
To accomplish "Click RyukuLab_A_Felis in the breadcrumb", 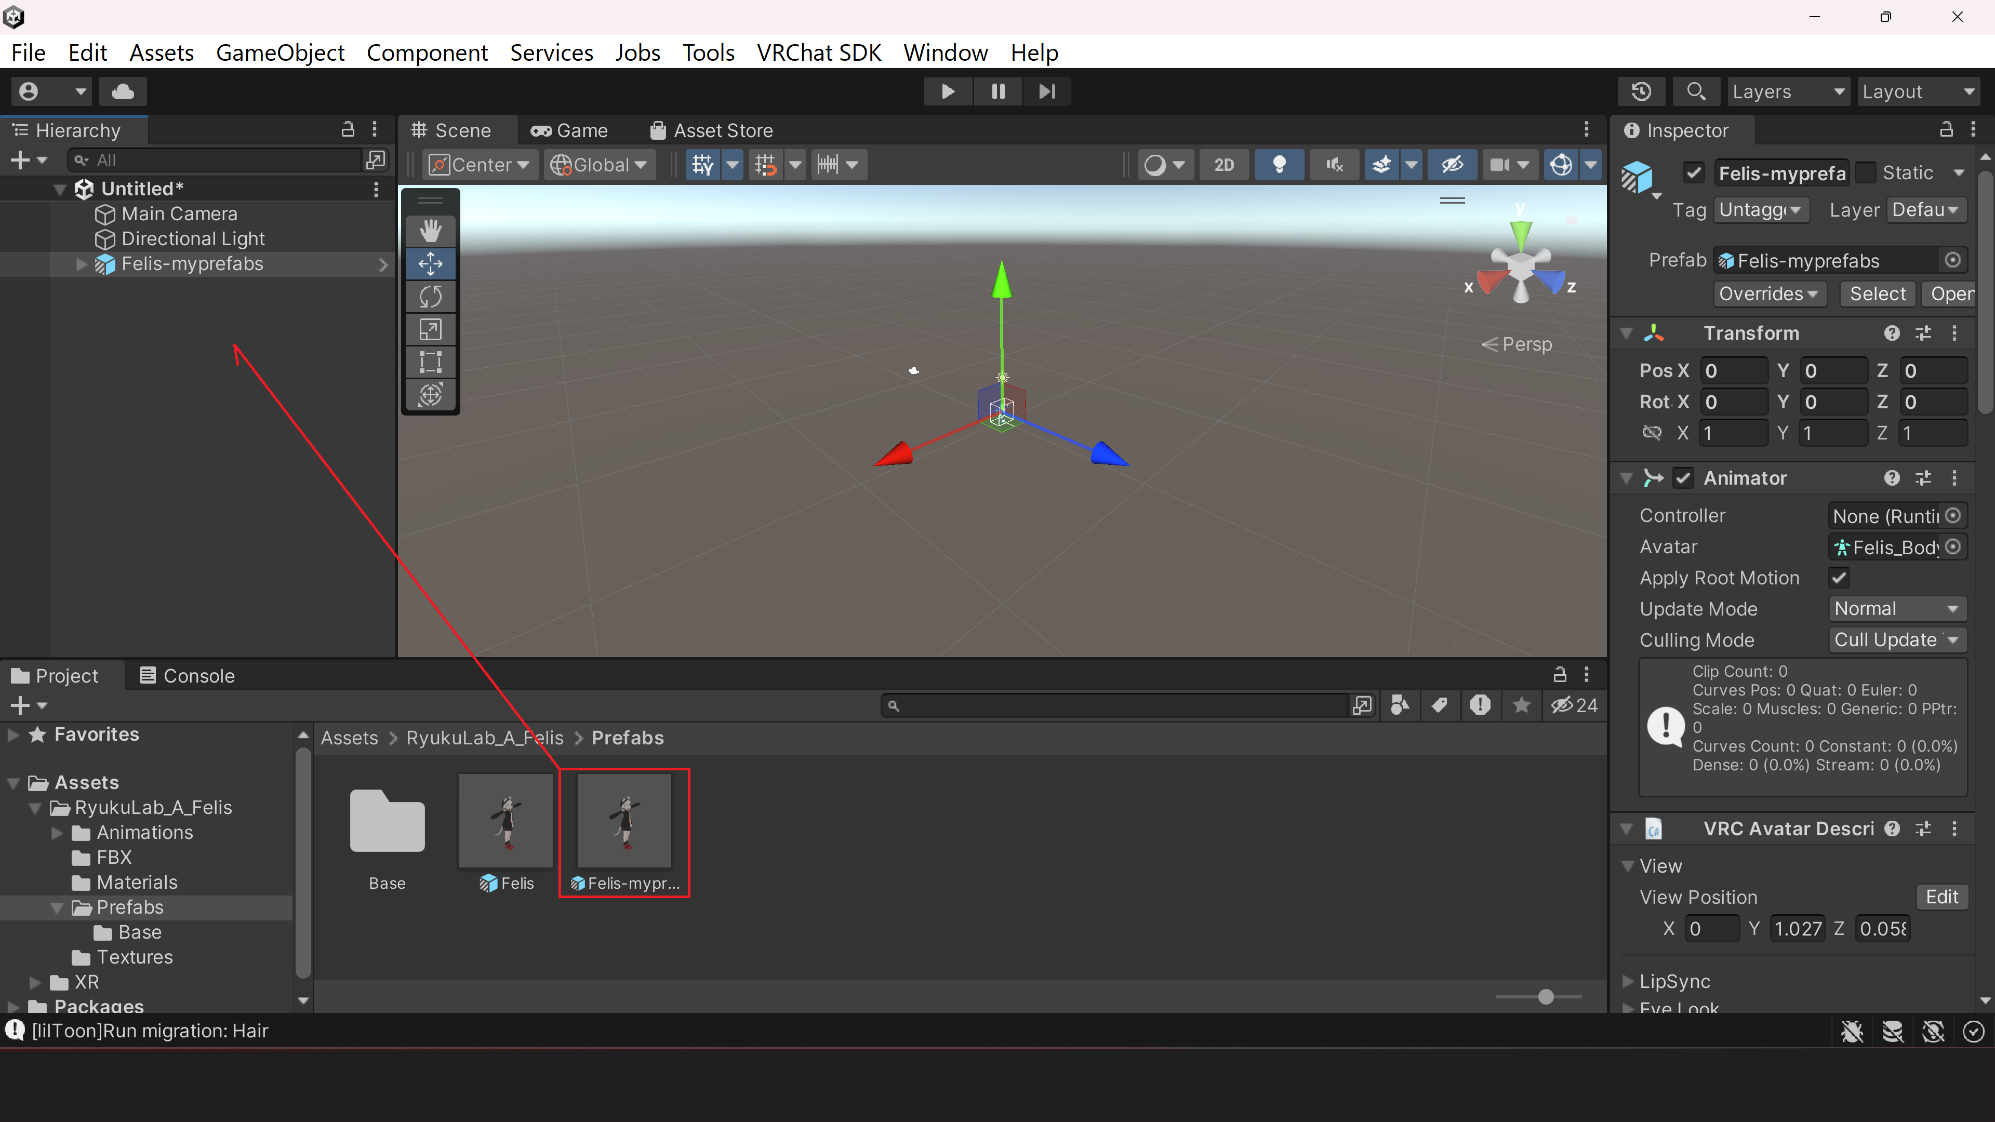I will 485,737.
